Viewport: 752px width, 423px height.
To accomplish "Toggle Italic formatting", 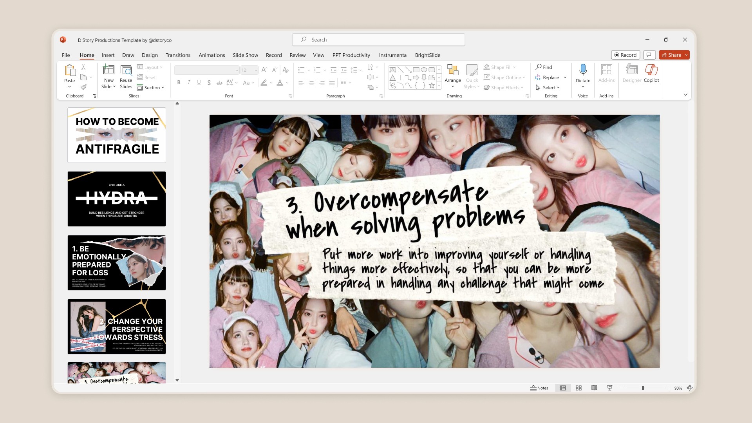I will pyautogui.click(x=189, y=83).
